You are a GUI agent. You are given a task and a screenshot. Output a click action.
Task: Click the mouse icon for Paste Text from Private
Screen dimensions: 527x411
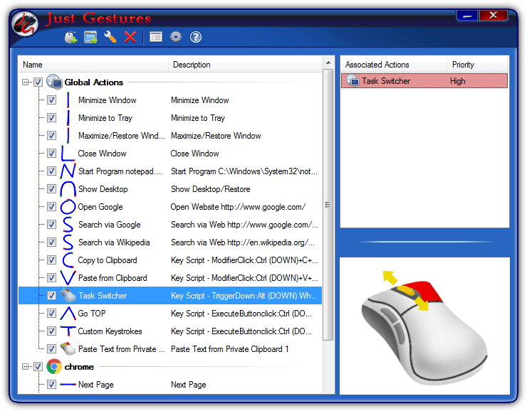pos(68,348)
